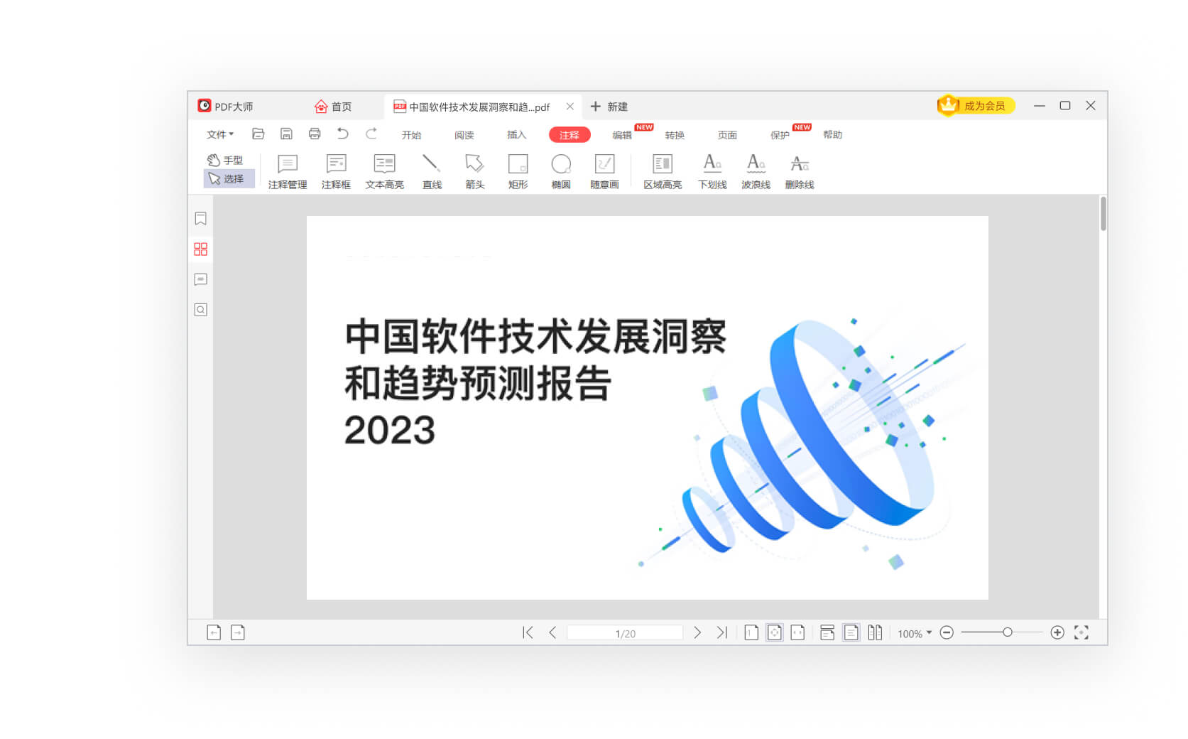1188x739 pixels.
Task: Apply 文本高亮 text highlight tool
Action: click(383, 171)
